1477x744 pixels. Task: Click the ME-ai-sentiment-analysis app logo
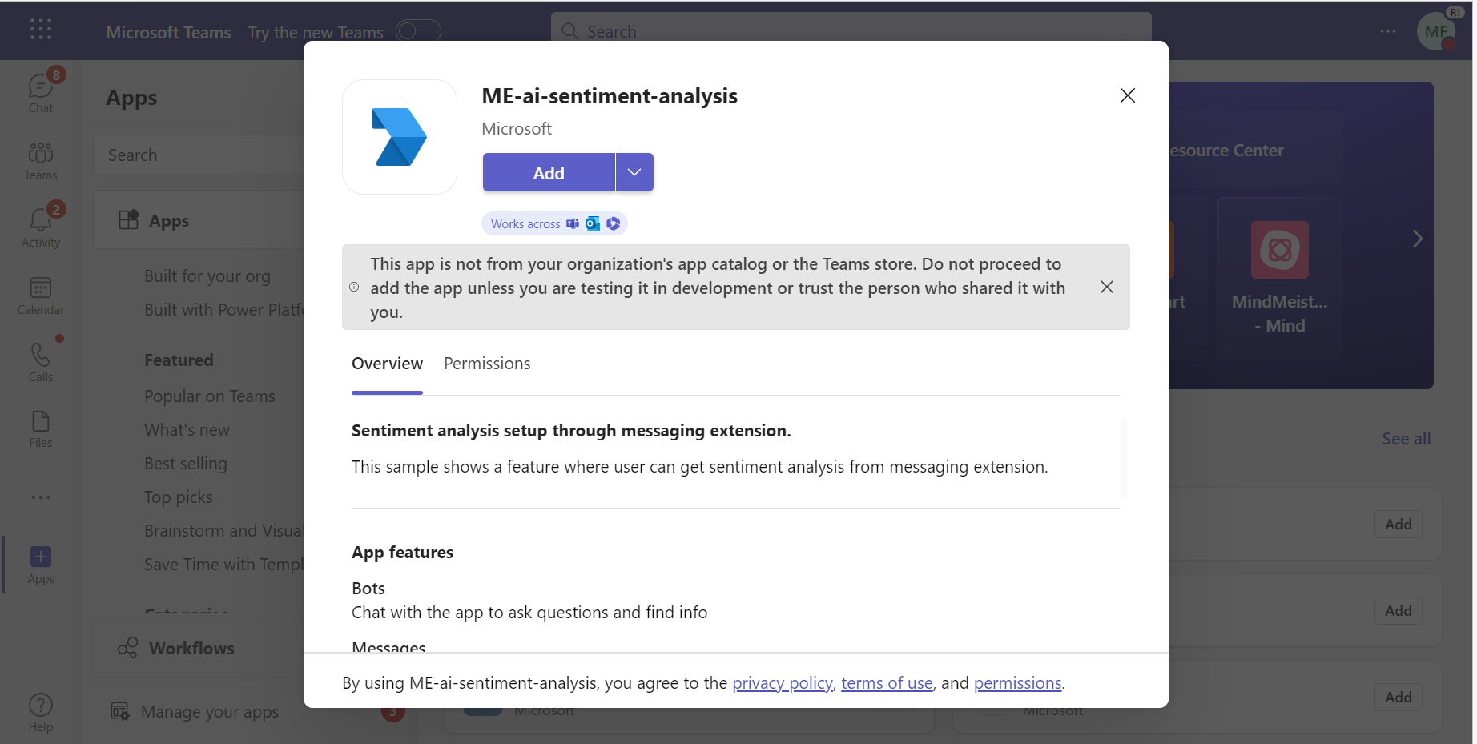point(400,137)
